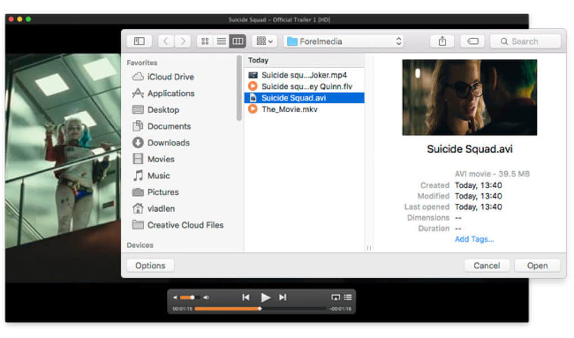Switch to list view mode

pos(222,41)
